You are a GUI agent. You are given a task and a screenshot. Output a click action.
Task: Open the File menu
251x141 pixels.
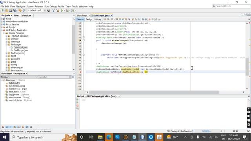click(2, 7)
